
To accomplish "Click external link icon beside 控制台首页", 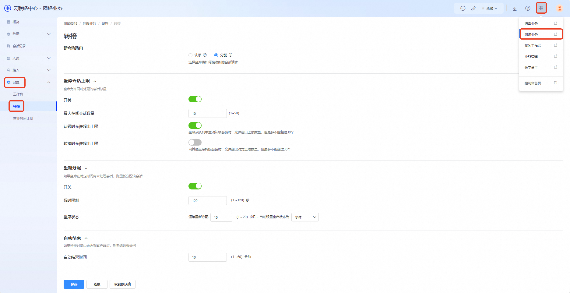I will pyautogui.click(x=556, y=83).
